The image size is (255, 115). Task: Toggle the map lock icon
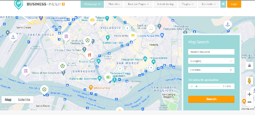249,66
